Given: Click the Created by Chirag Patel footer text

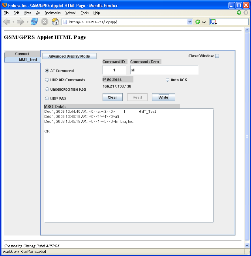Looking at the screenshot, I should coord(32,246).
